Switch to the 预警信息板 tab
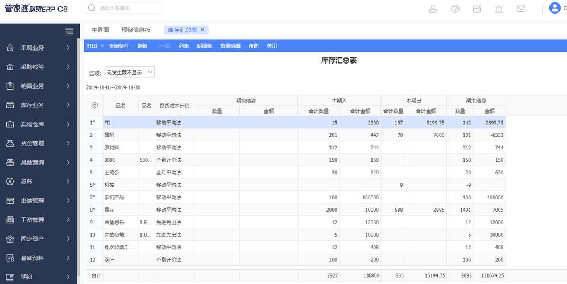 pos(136,30)
